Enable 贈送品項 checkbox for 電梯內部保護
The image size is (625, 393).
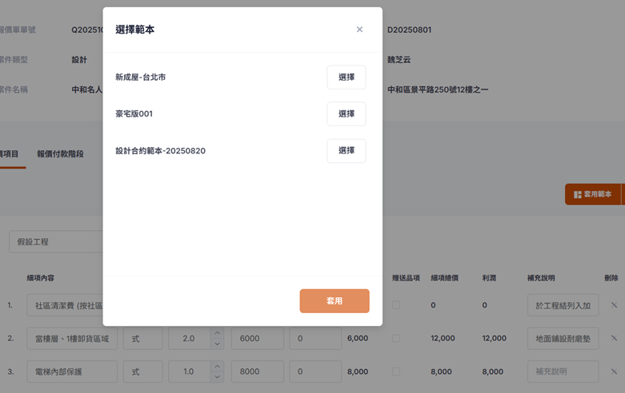[x=397, y=371]
